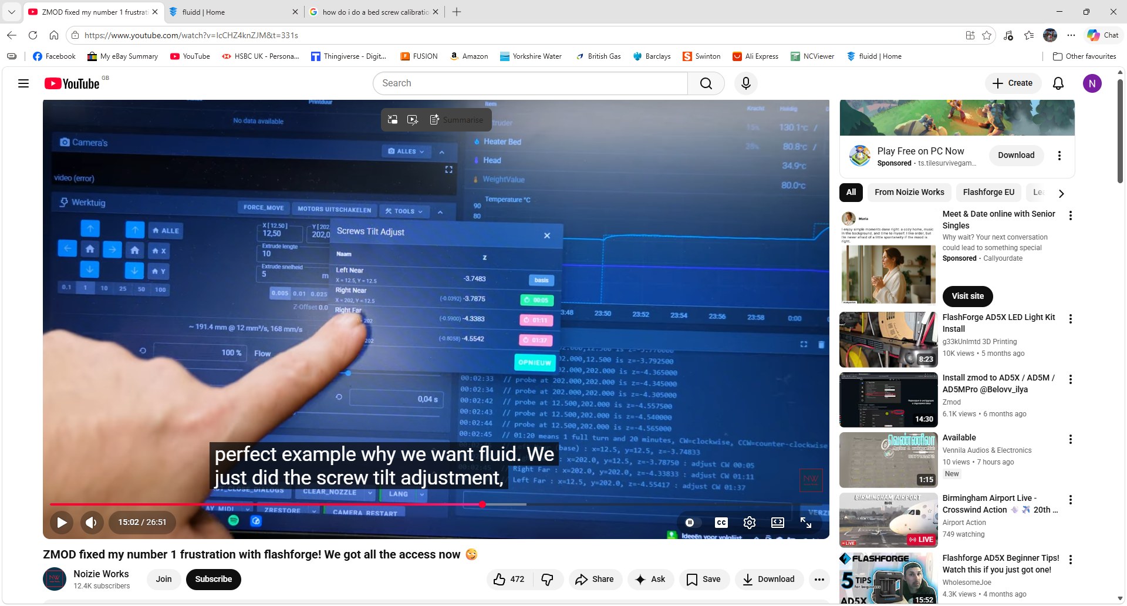This screenshot has height=606, width=1127.
Task: Dislike the video with thumbs down
Action: pos(548,580)
